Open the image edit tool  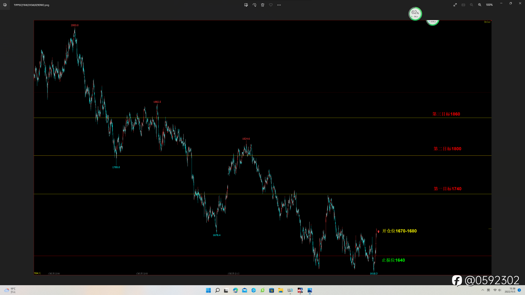(246, 5)
